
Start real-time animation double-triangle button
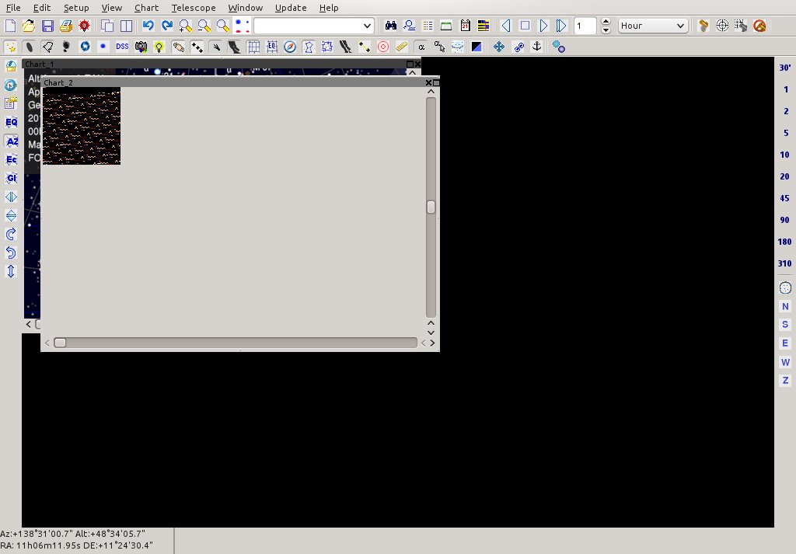coord(561,26)
